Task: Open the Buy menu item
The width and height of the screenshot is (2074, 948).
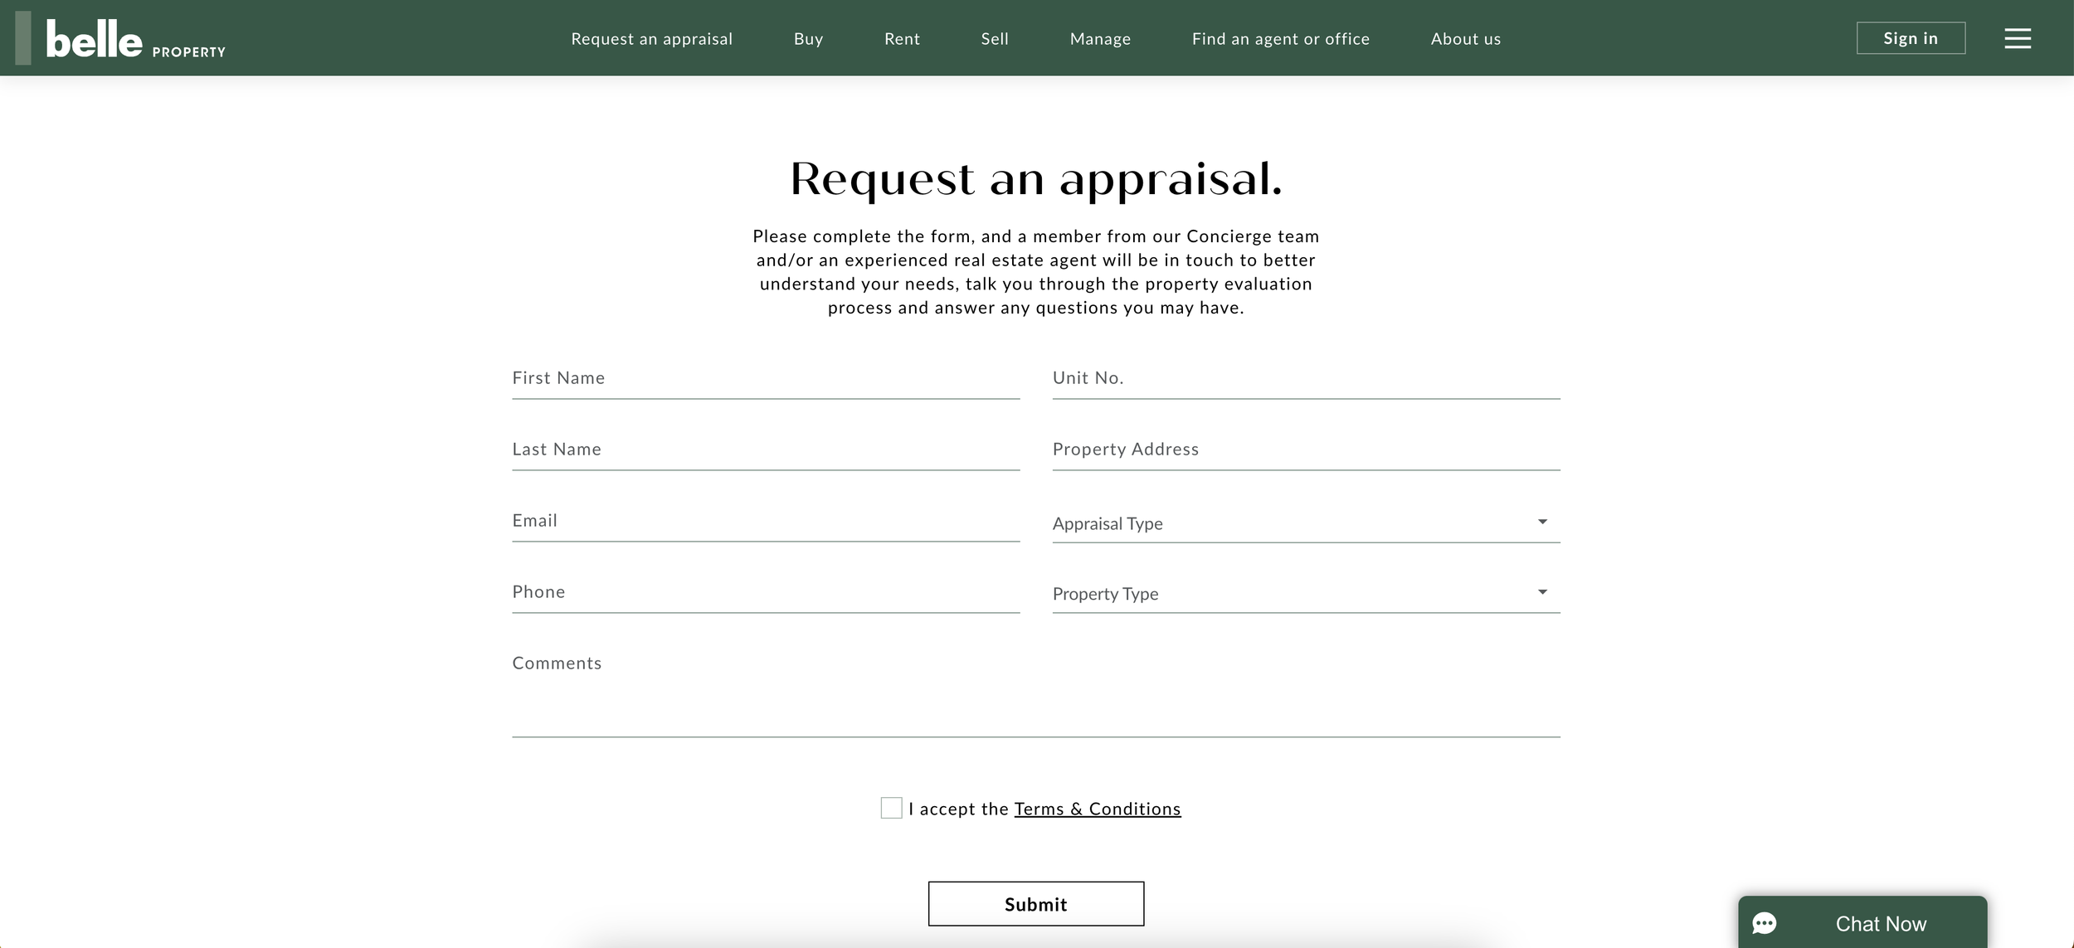Action: click(808, 39)
